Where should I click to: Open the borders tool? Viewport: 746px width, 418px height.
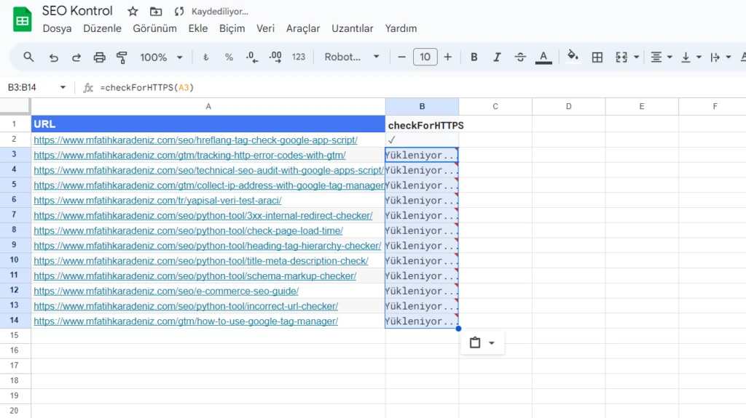click(x=597, y=57)
